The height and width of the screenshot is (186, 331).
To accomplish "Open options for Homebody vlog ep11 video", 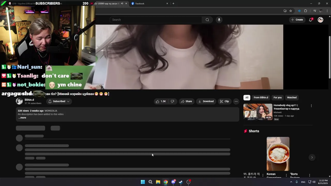I will click(311, 106).
